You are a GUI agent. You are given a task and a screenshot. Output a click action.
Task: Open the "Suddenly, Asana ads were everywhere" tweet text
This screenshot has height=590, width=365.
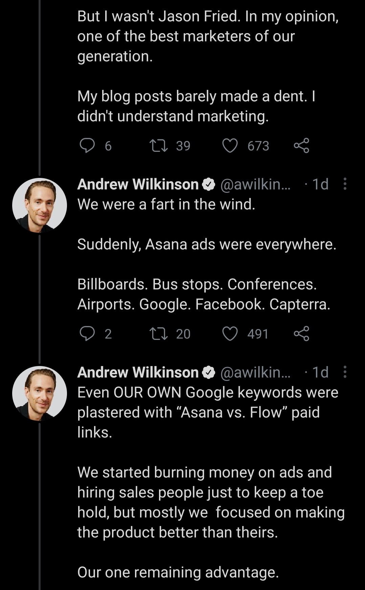point(206,244)
